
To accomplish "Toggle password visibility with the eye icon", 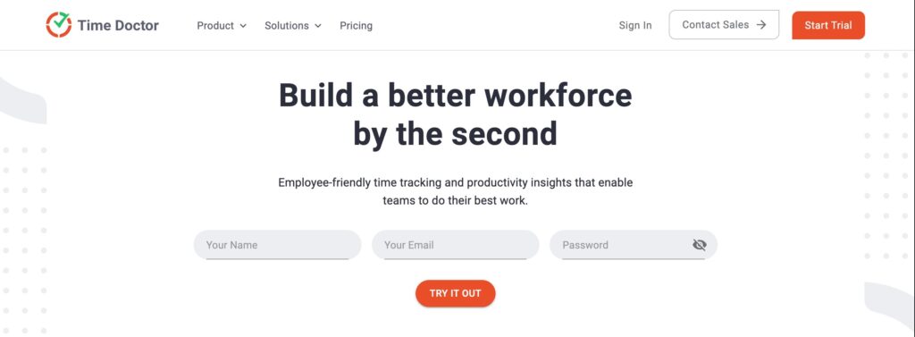I will tap(699, 245).
